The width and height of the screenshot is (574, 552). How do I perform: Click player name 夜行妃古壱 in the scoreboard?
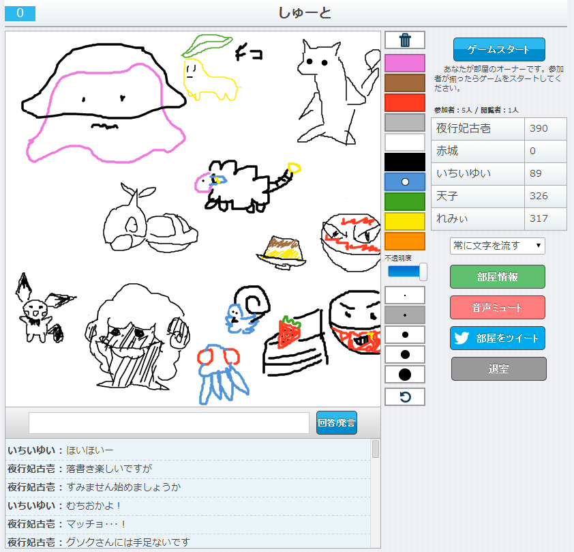(x=463, y=128)
